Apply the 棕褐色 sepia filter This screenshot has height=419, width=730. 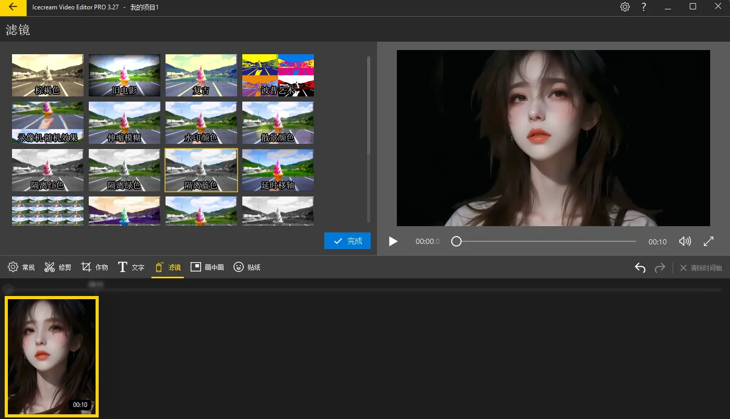tap(48, 76)
